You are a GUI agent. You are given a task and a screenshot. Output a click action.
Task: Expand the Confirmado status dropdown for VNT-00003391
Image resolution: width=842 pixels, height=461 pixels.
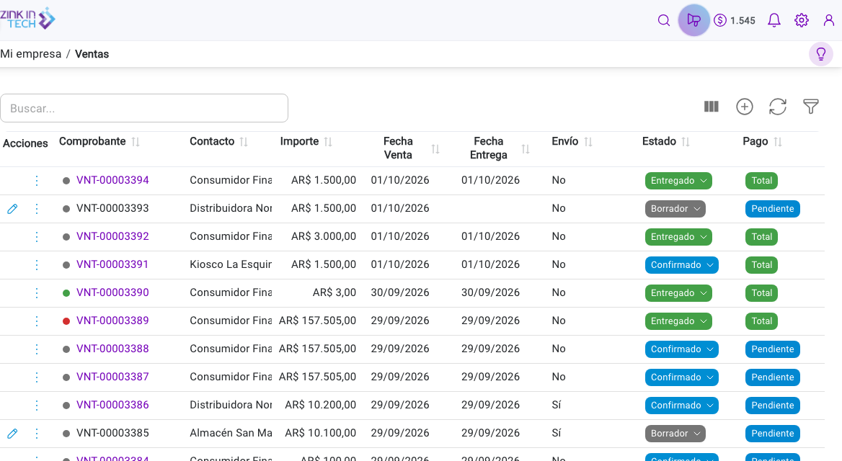[681, 265]
